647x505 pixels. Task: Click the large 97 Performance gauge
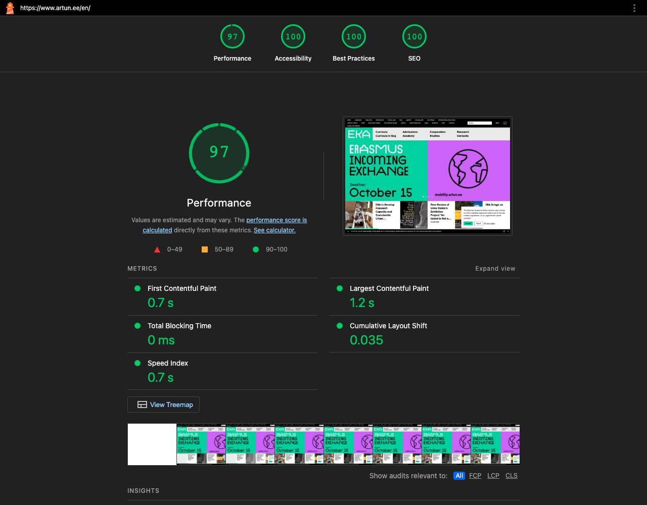coord(219,153)
